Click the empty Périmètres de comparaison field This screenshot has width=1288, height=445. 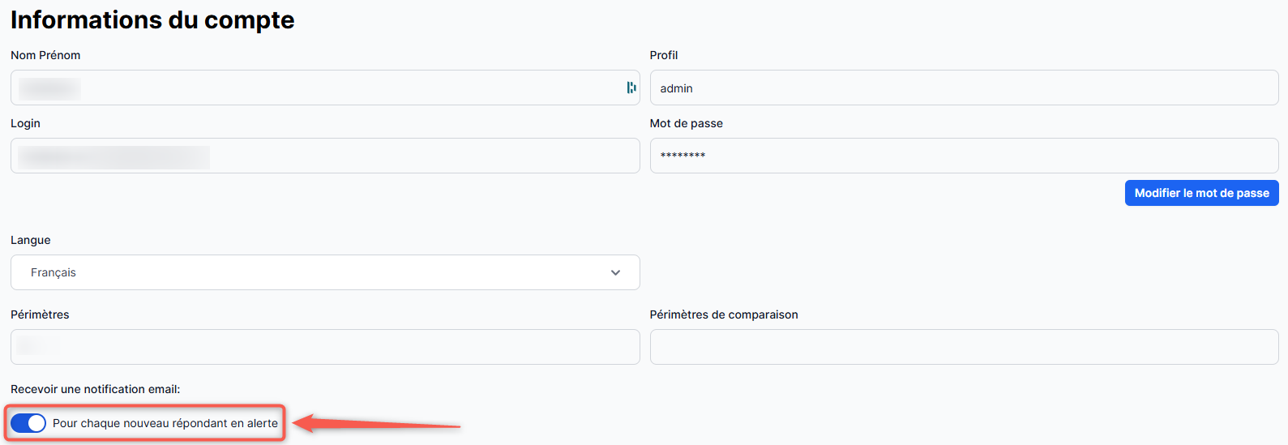(x=964, y=347)
